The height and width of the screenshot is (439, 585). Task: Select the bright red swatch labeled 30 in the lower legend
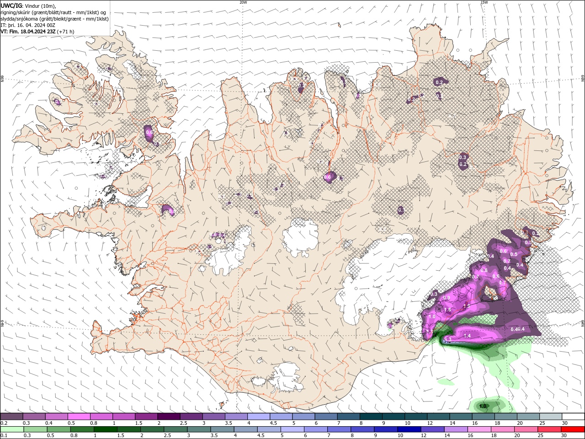(x=573, y=429)
